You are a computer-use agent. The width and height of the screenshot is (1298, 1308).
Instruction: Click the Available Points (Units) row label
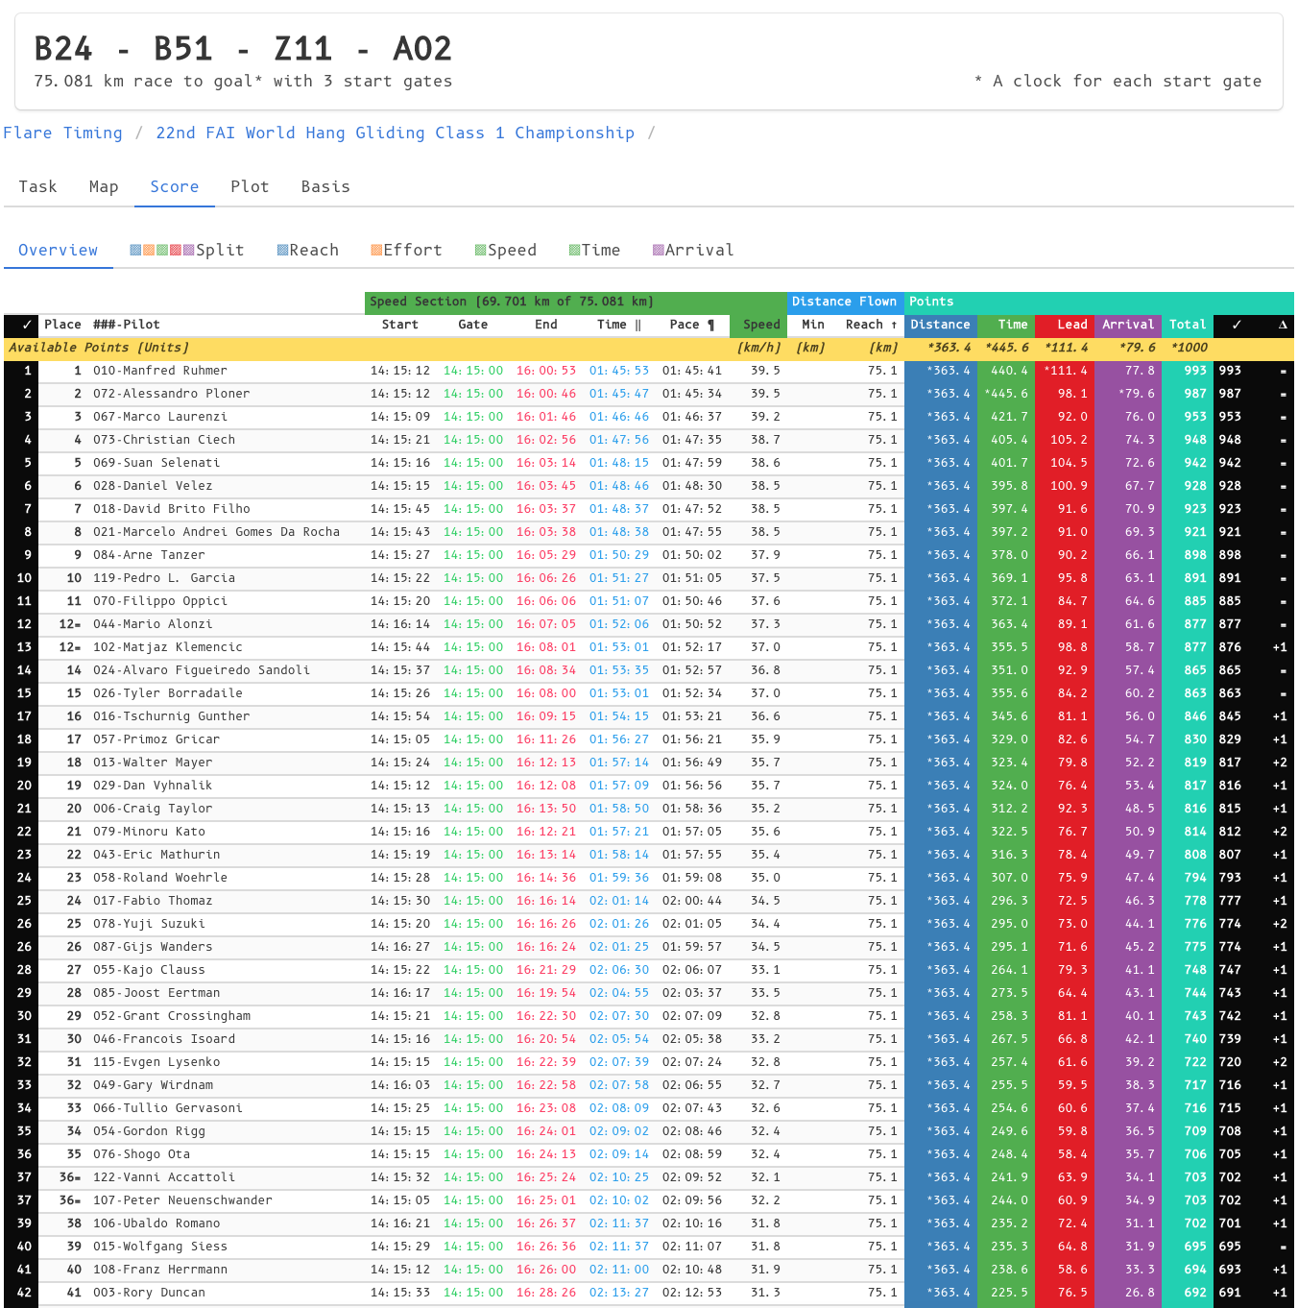[x=99, y=348]
